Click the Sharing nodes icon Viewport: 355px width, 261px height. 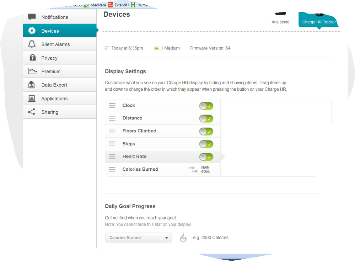click(x=32, y=112)
